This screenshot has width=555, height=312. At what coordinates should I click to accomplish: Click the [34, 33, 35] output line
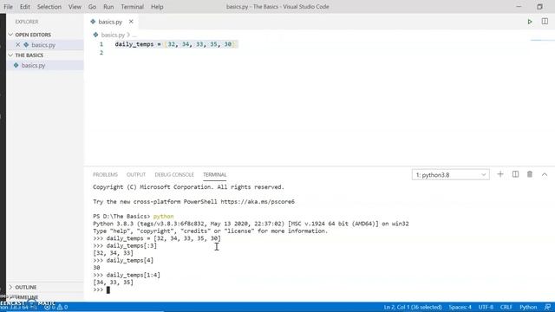pyautogui.click(x=114, y=283)
